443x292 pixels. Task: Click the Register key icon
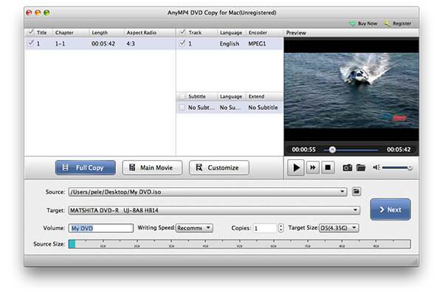(x=387, y=24)
